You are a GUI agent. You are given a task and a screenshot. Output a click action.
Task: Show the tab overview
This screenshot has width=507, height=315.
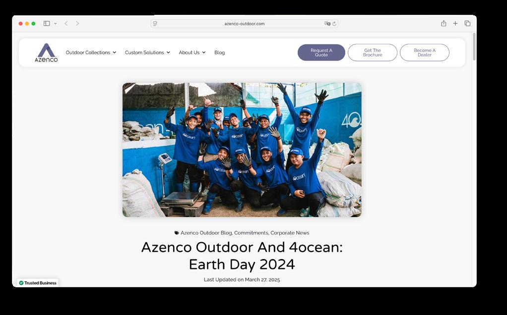coord(467,23)
